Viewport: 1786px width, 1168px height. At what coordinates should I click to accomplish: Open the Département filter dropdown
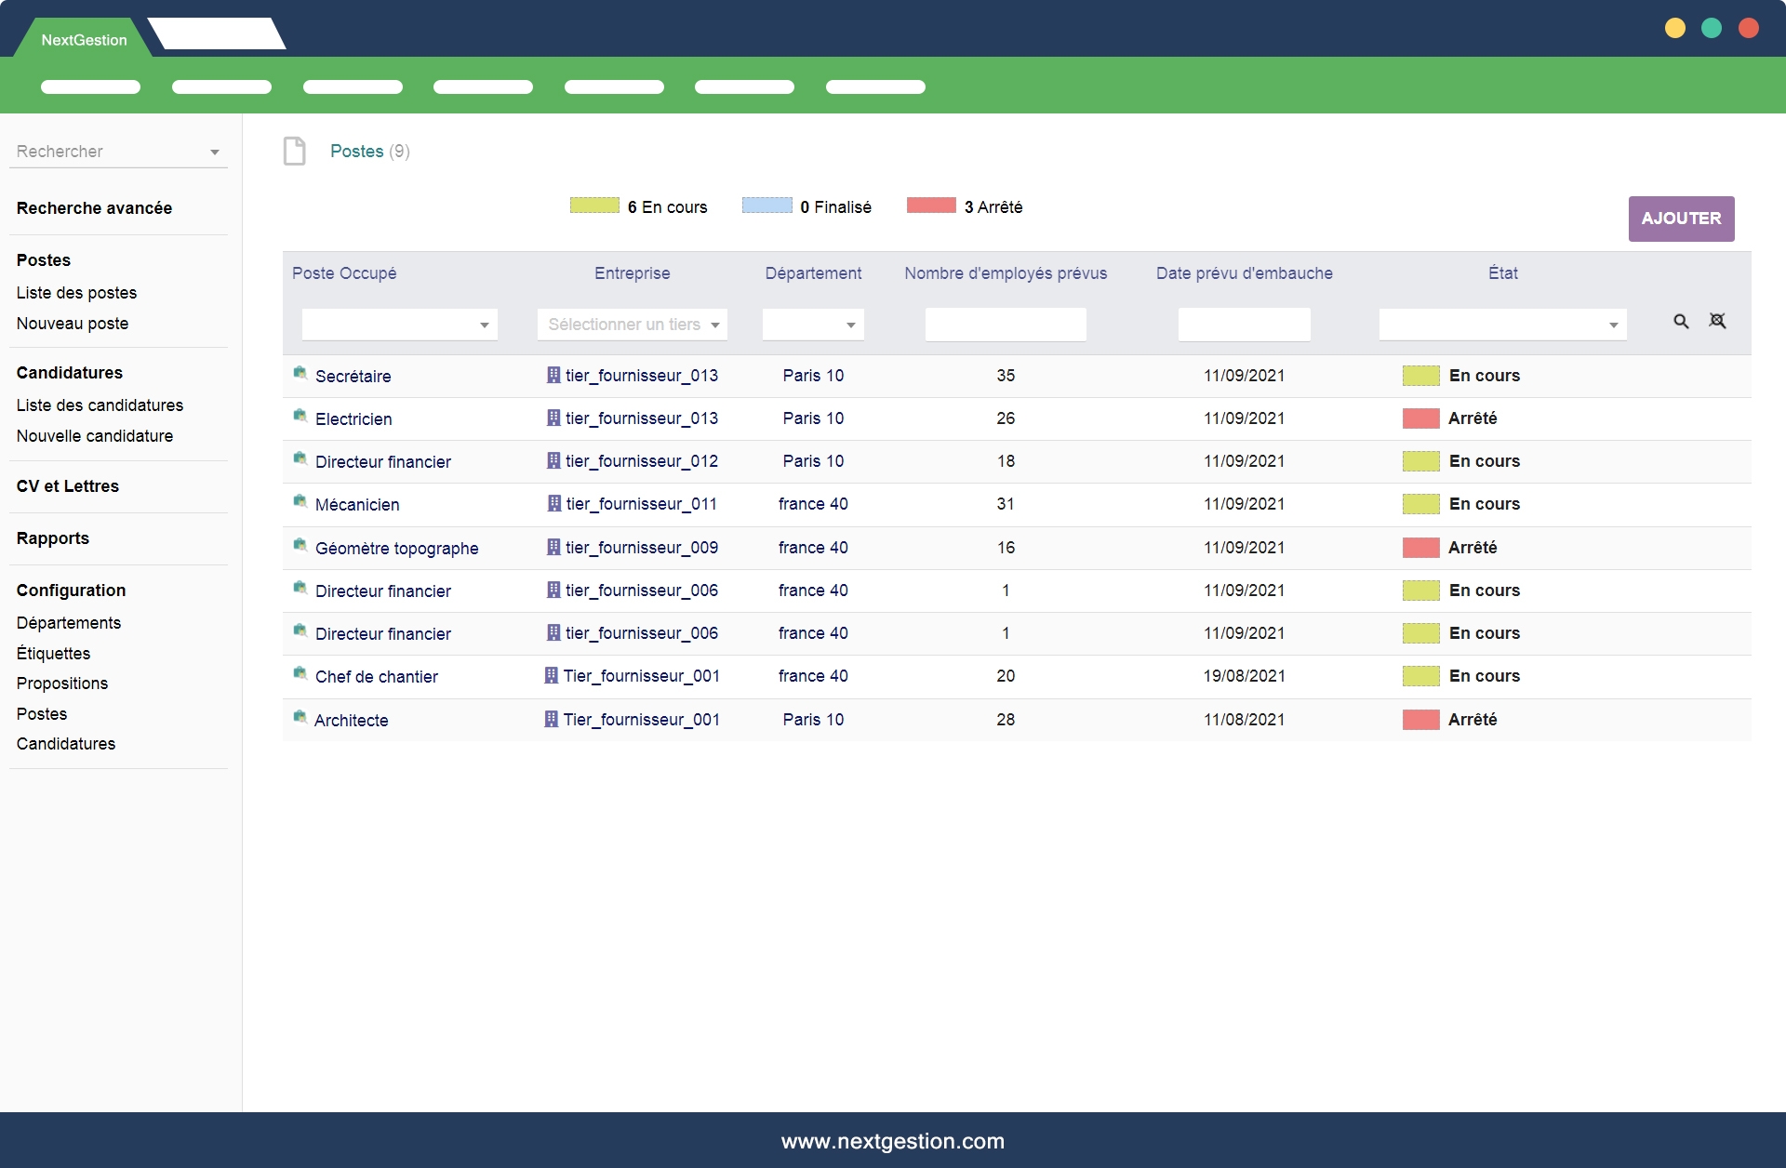[812, 325]
